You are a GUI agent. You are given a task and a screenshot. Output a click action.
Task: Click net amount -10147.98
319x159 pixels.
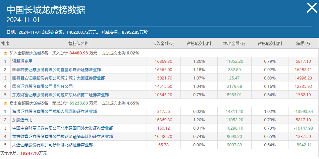tap(303, 128)
